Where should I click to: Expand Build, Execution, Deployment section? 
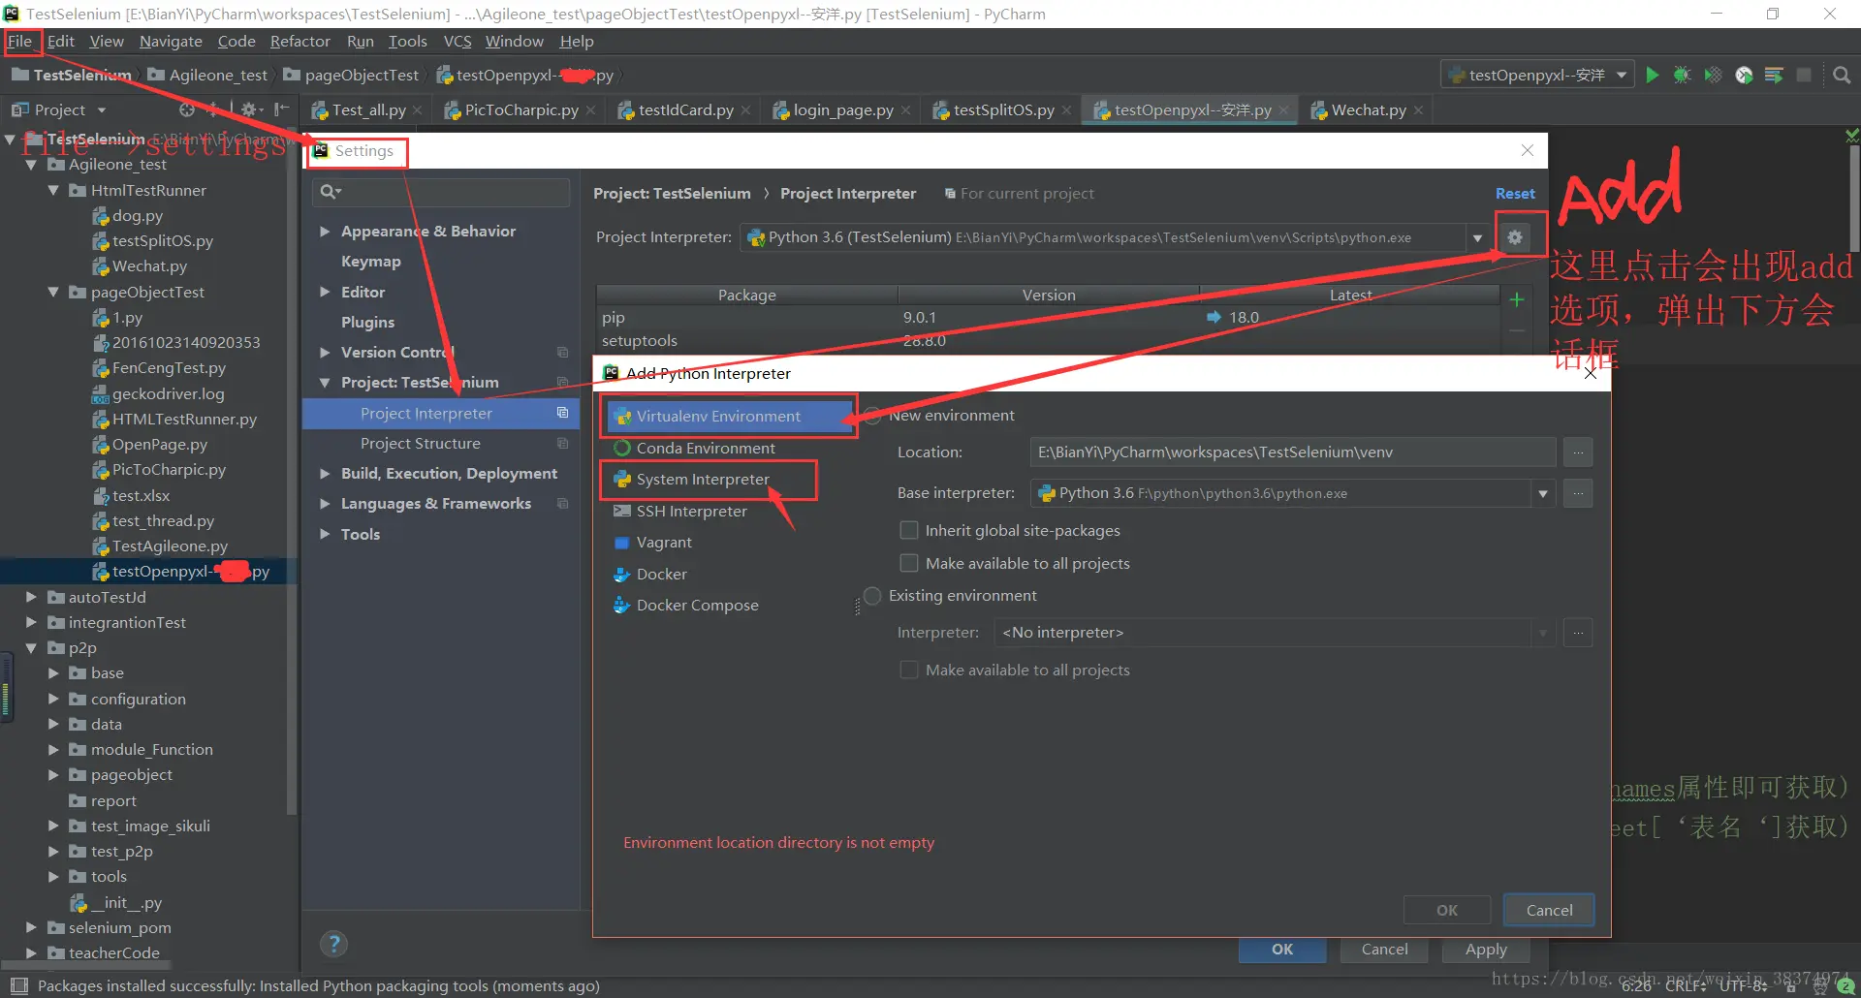[x=325, y=474]
